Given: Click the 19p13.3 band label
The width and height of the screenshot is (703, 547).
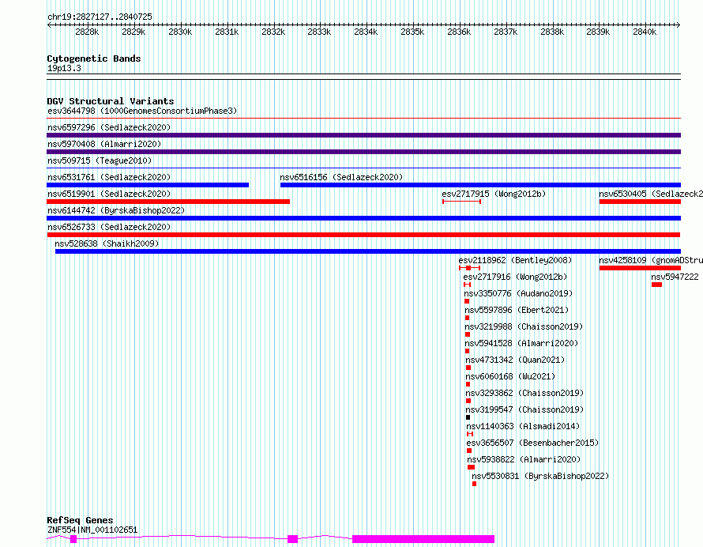Looking at the screenshot, I should 64,68.
